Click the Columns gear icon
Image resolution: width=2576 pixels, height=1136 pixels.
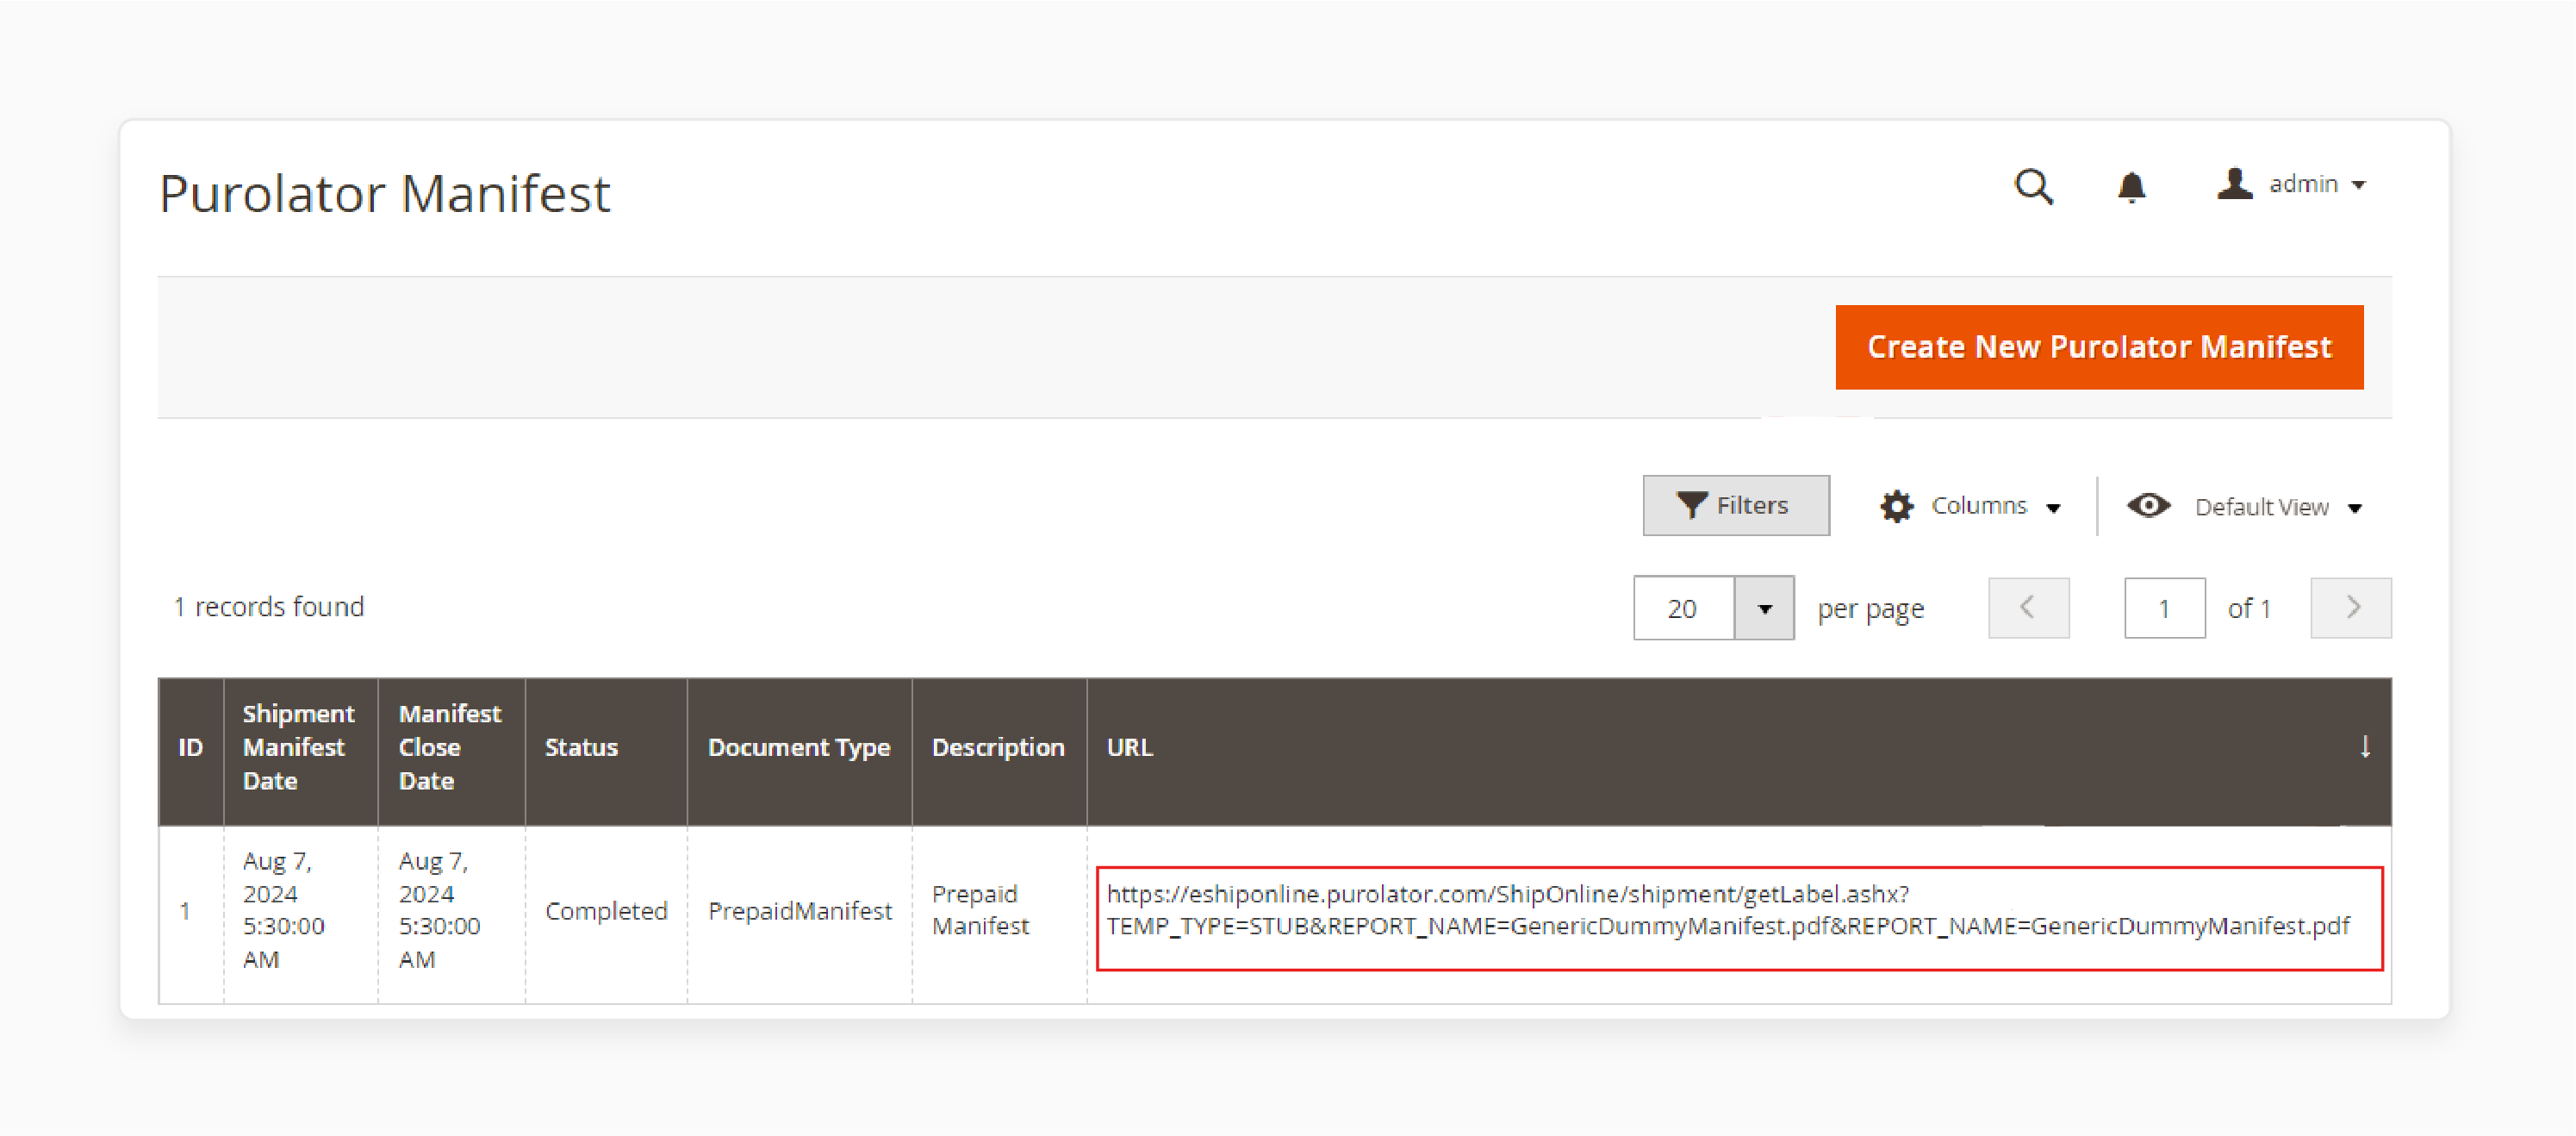(1896, 506)
